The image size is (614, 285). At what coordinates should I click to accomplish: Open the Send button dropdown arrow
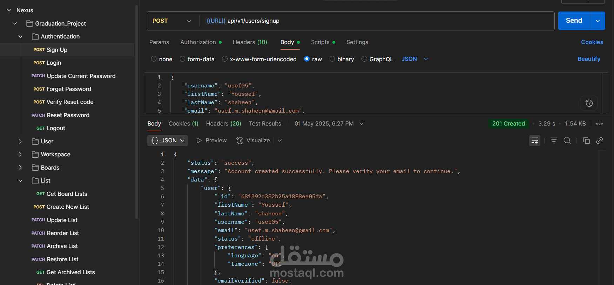coord(598,21)
